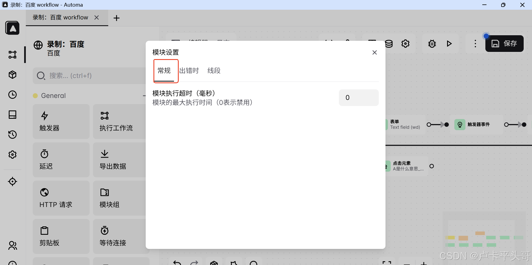This screenshot has width=532, height=265.
Task: Add a new workflow tab
Action: click(117, 18)
